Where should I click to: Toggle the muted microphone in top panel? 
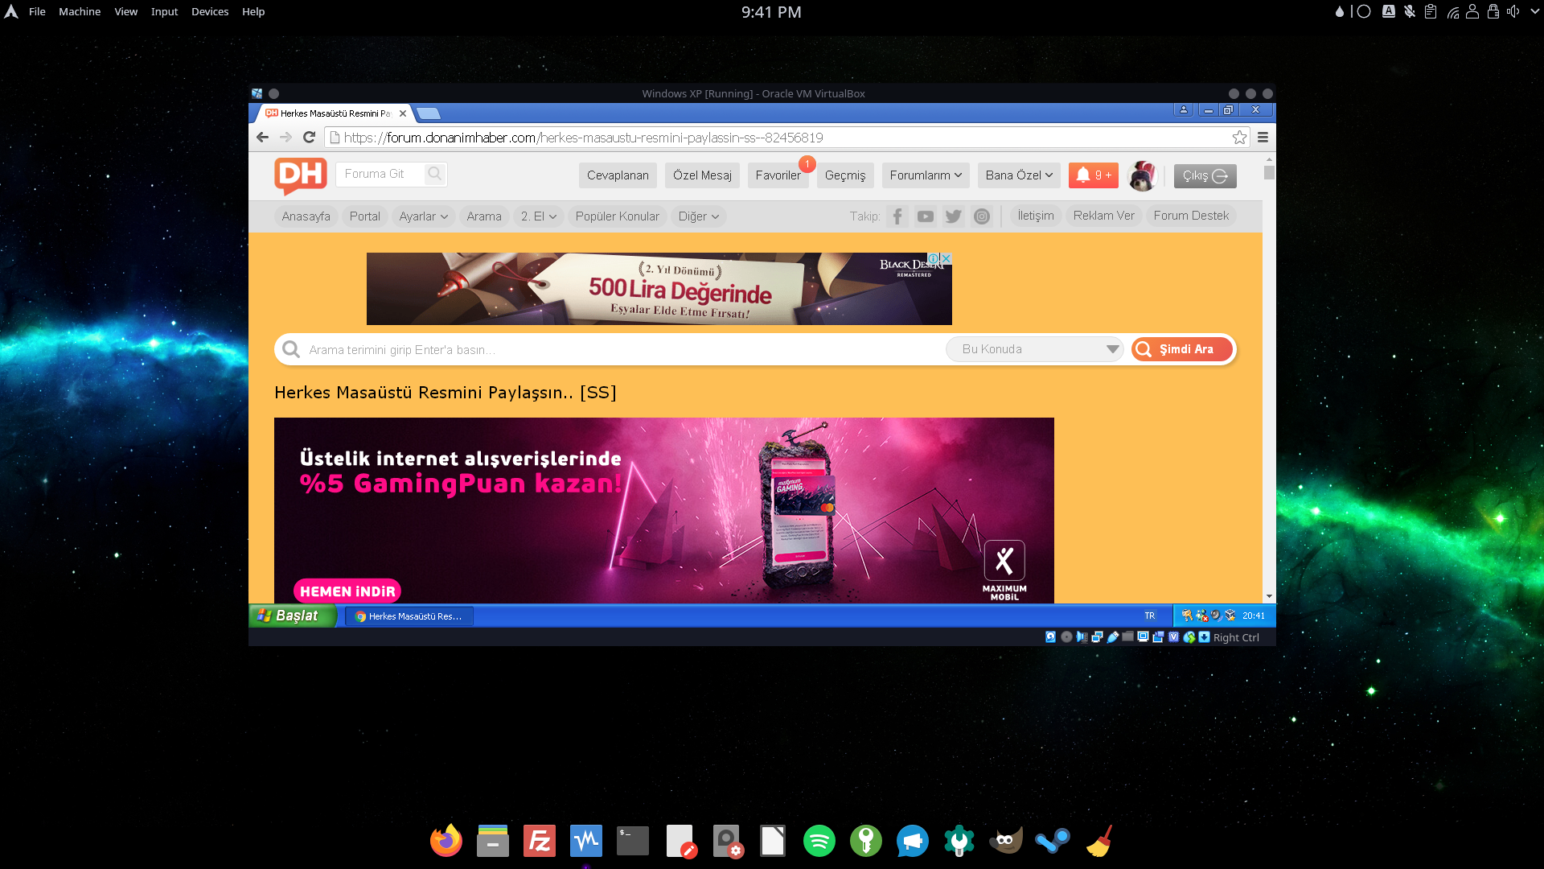coord(1410,11)
